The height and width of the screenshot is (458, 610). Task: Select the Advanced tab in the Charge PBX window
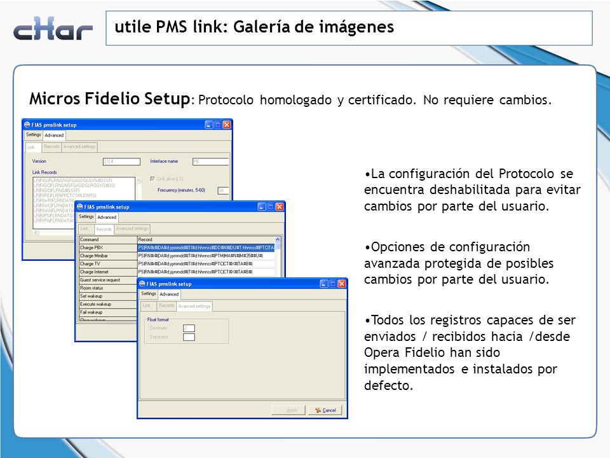[107, 218]
